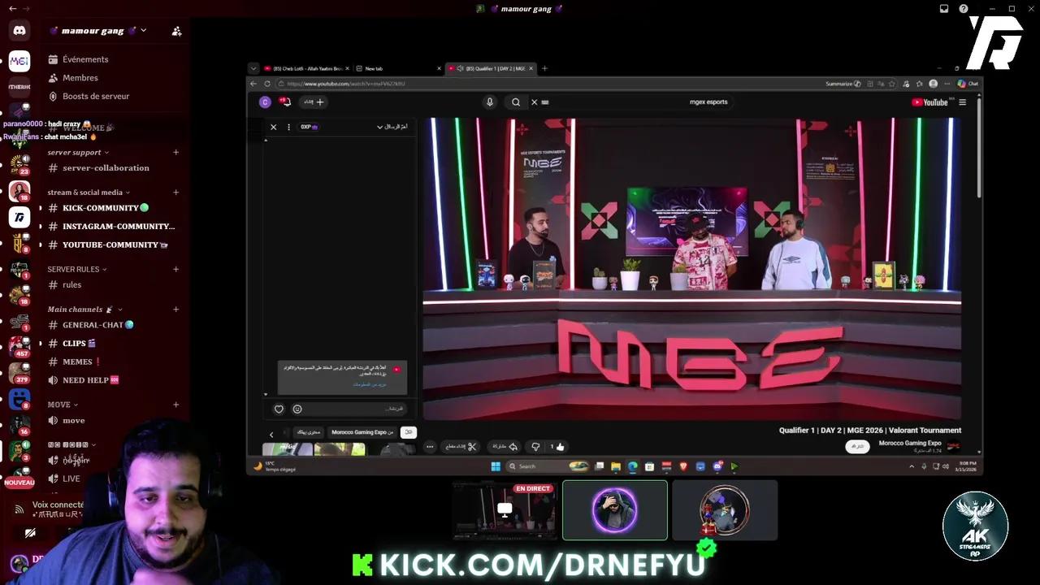
Task: Open Discord inbox icon in title bar
Action: [944, 9]
